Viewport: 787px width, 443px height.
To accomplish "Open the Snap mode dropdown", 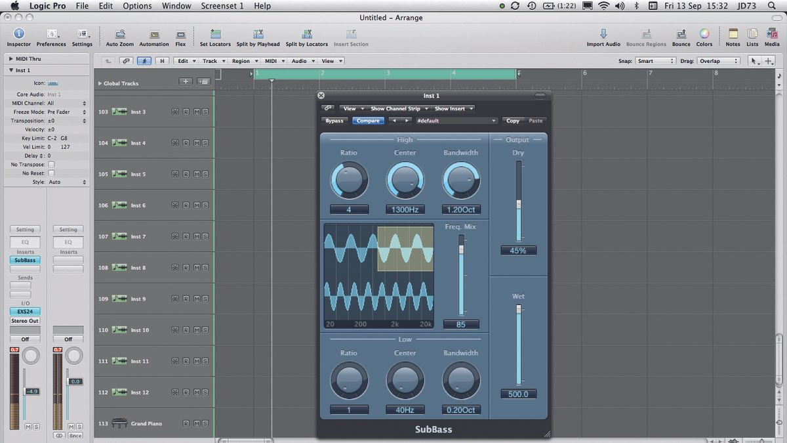I will point(655,60).
